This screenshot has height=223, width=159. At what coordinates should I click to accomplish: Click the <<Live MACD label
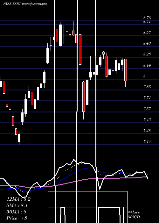coord(134,214)
